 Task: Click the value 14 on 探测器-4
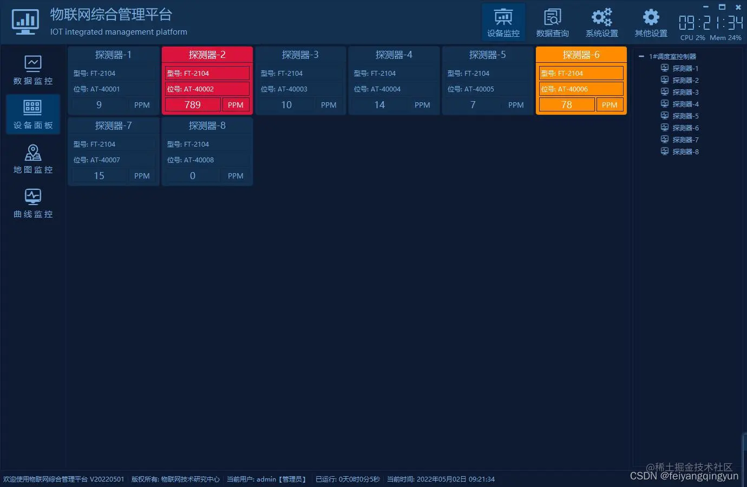[x=380, y=104]
